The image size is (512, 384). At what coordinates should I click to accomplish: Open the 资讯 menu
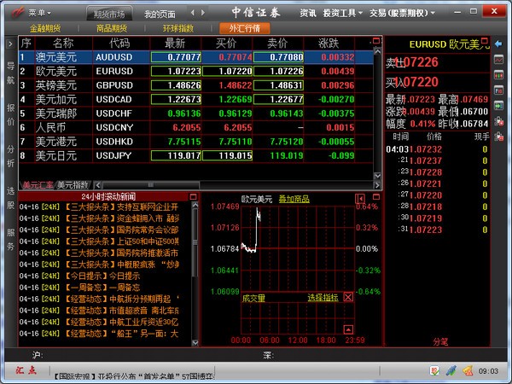(308, 13)
